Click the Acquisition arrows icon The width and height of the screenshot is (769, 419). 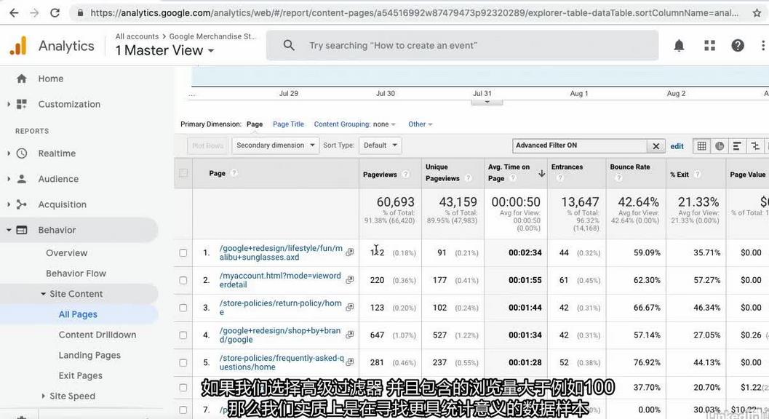pyautogui.click(x=22, y=204)
